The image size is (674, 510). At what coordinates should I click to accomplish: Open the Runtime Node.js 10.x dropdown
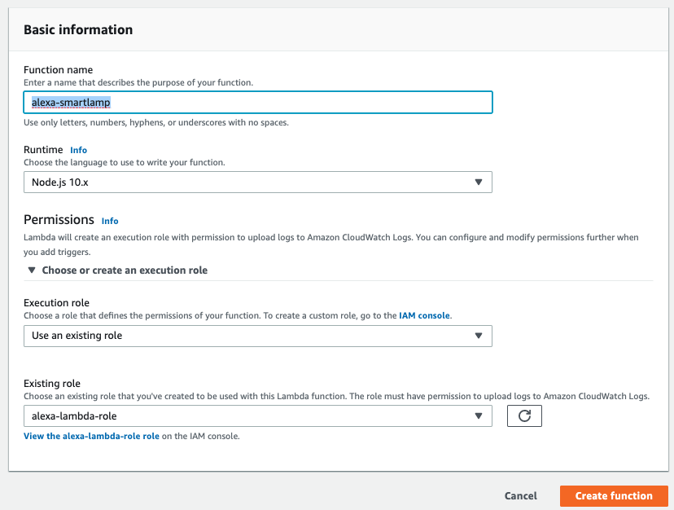tap(258, 182)
